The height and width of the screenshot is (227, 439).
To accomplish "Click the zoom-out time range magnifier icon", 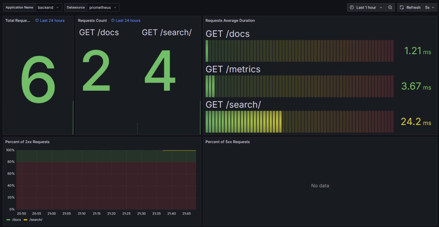I will coord(390,7).
